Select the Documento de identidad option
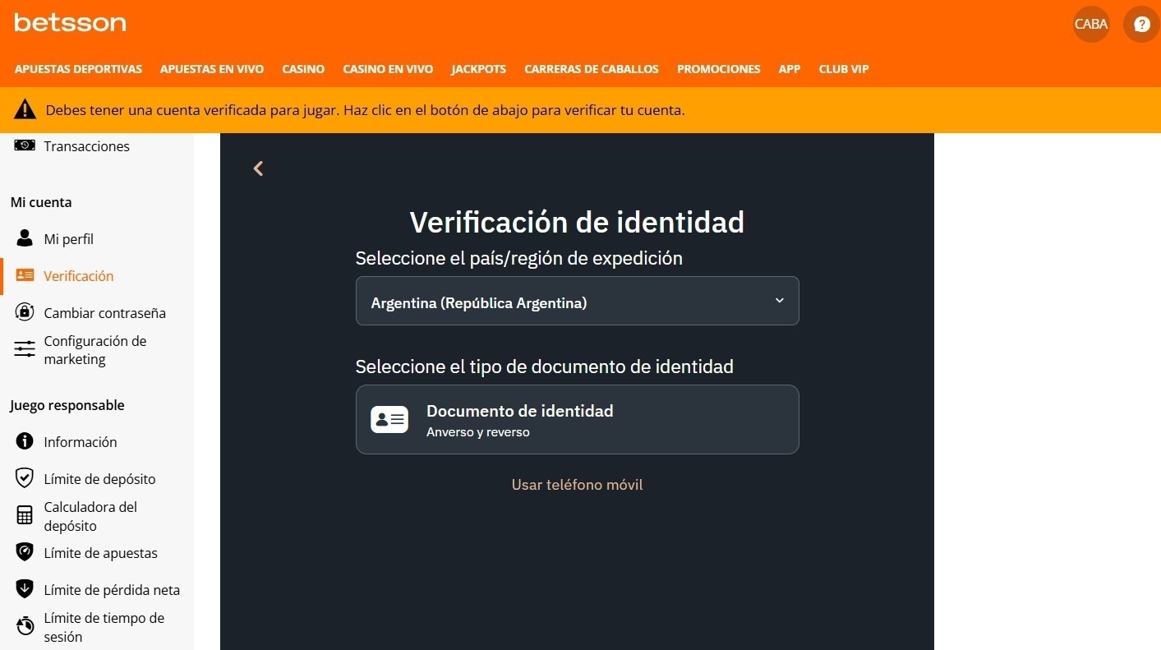Screen dimensions: 1161x650 577,419
